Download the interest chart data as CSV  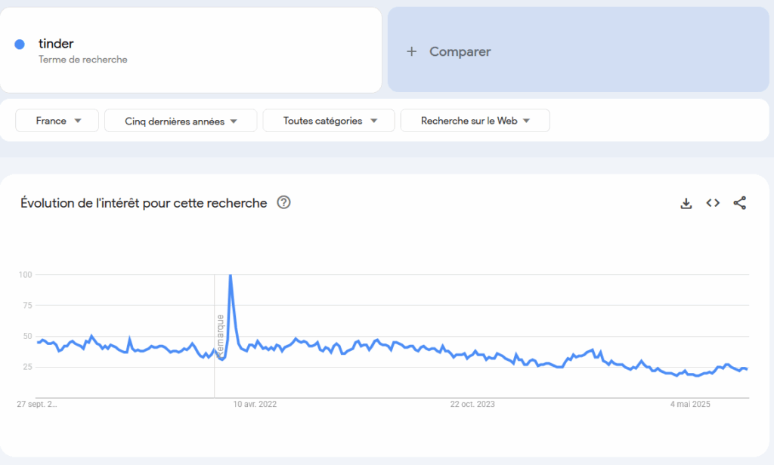(686, 203)
